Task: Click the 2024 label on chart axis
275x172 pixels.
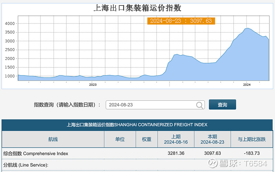Action: coord(247,85)
